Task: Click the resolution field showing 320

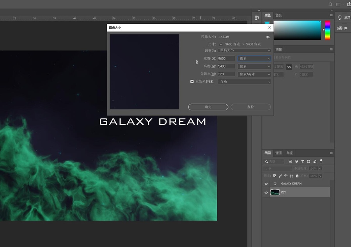Action: (226, 74)
